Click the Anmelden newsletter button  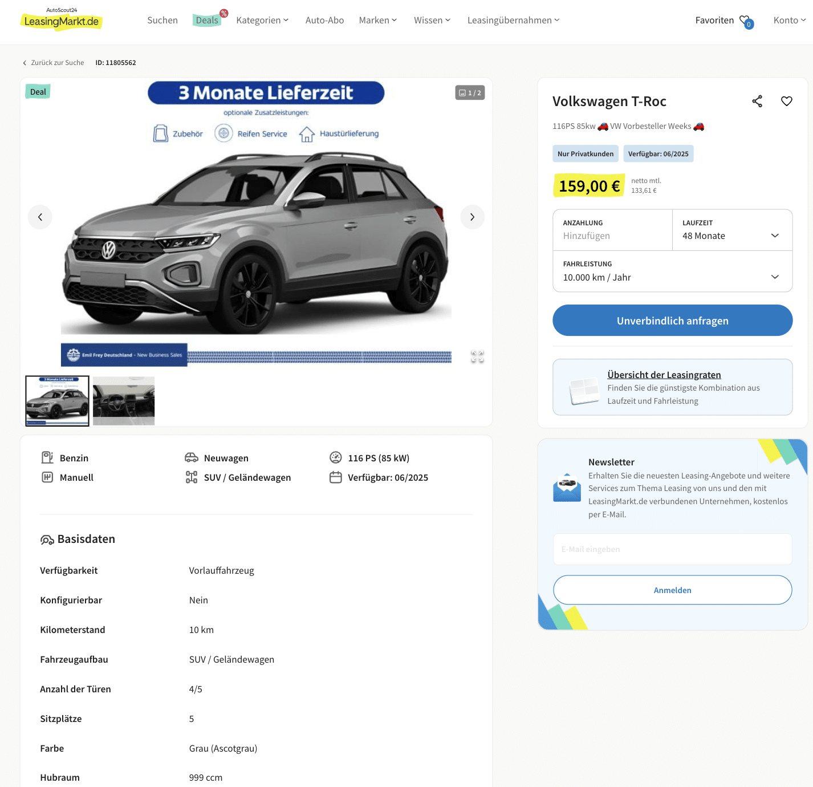click(x=673, y=590)
